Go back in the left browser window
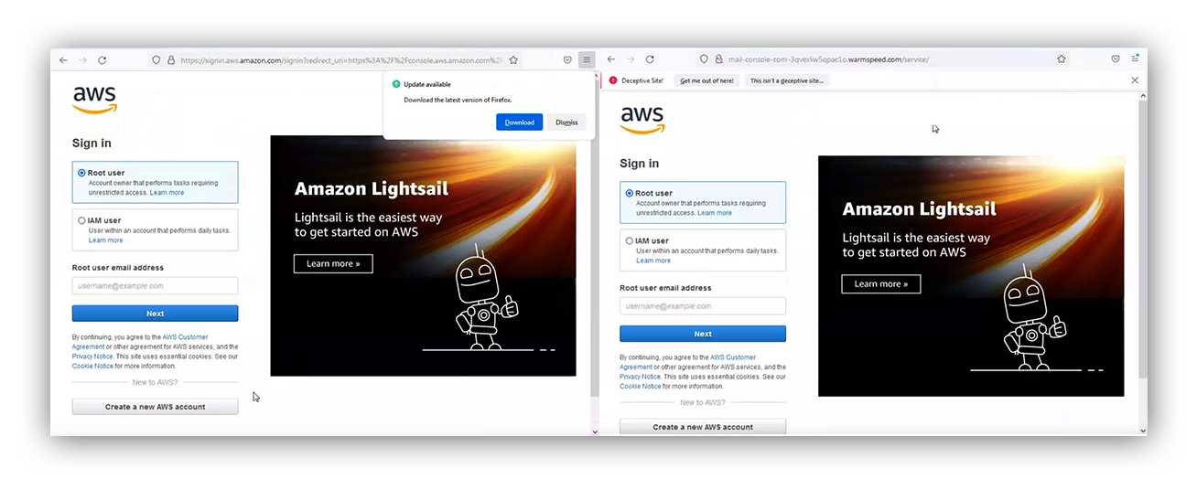This screenshot has width=1197, height=490. coord(63,60)
